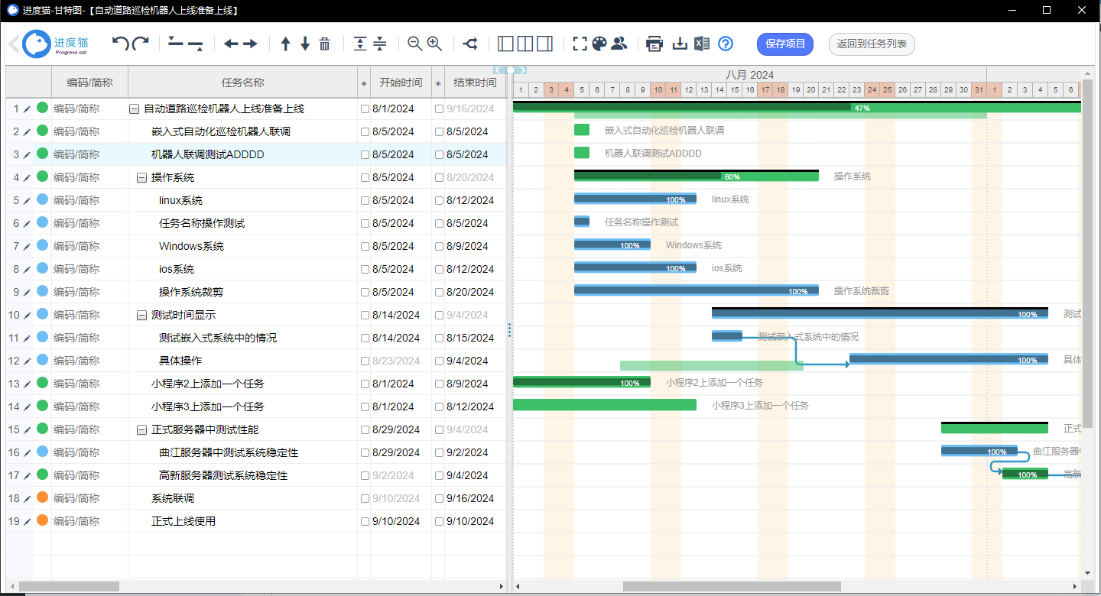
Task: Click the download export icon
Action: [680, 44]
